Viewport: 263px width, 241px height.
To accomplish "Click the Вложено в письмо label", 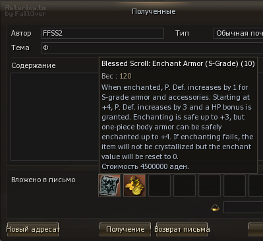I will click(x=44, y=180).
